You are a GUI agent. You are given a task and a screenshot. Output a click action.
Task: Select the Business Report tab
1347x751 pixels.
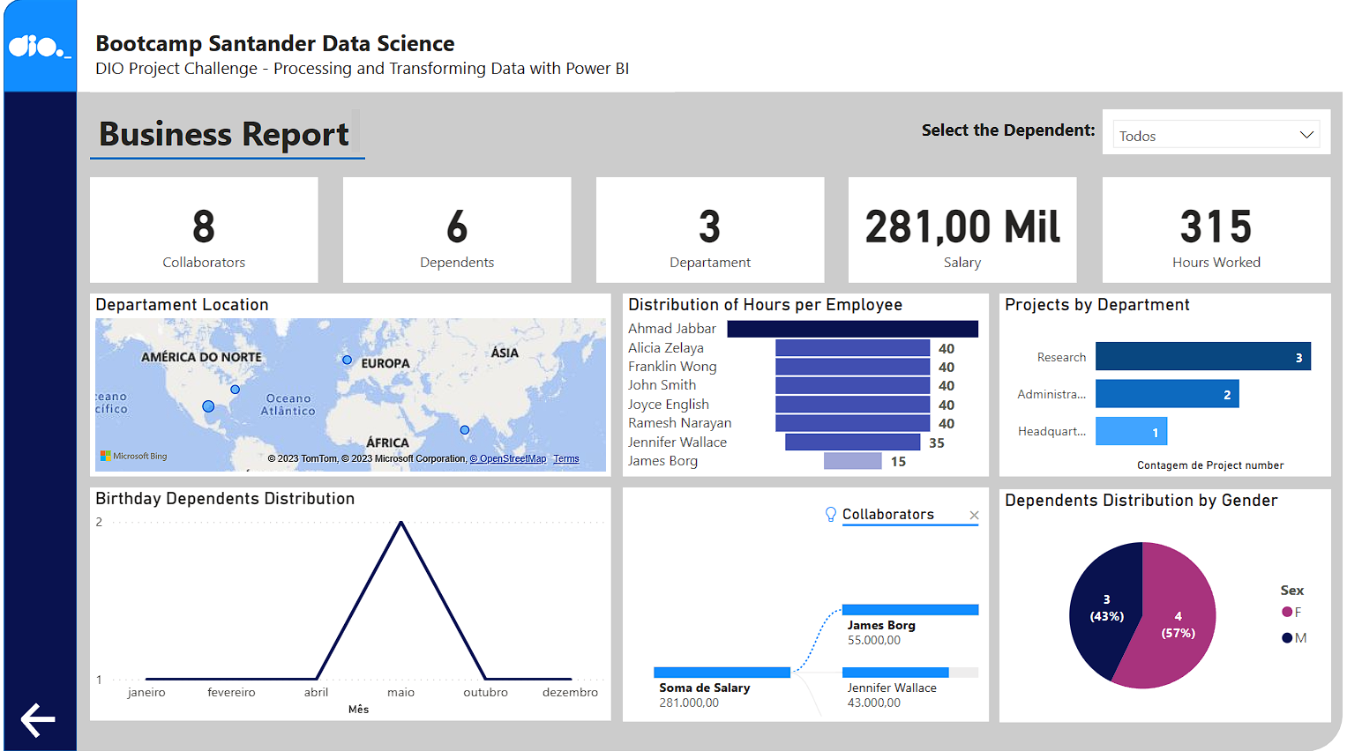pyautogui.click(x=223, y=134)
